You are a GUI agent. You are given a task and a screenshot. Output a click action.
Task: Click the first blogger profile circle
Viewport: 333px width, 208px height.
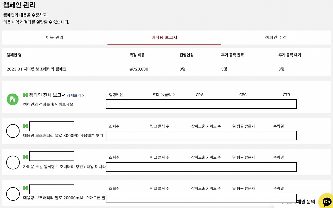[13, 131]
